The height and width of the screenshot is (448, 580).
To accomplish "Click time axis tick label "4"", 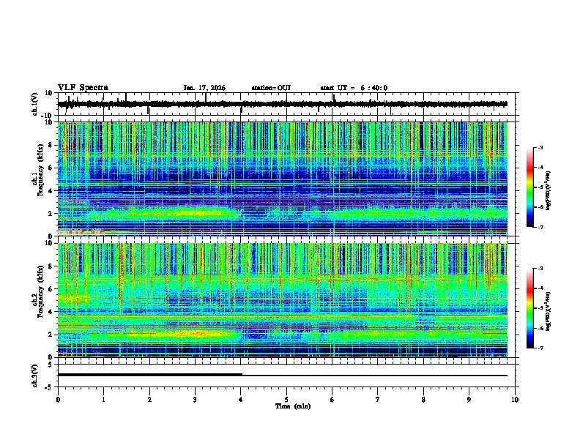I will pyautogui.click(x=241, y=400).
